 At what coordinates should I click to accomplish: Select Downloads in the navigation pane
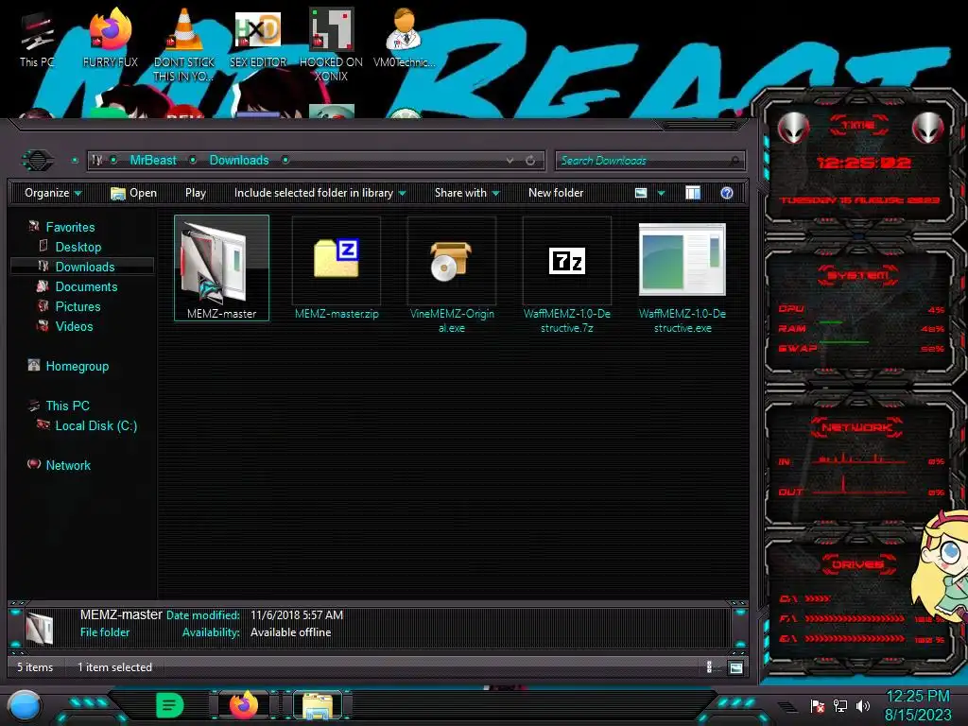click(83, 267)
